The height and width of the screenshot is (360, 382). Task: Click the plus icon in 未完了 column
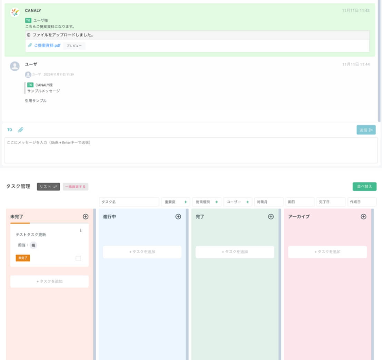click(86, 216)
